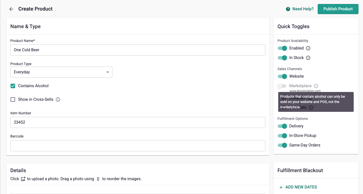Open the Product Type dropdown
The image size is (363, 194).
point(61,72)
